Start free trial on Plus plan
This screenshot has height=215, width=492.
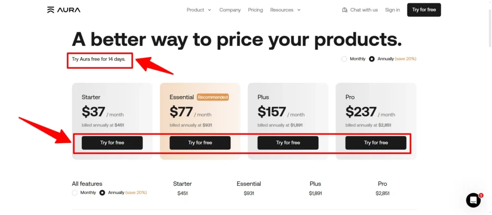pyautogui.click(x=288, y=142)
